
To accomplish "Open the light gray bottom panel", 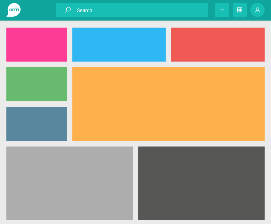I will click(x=70, y=183).
